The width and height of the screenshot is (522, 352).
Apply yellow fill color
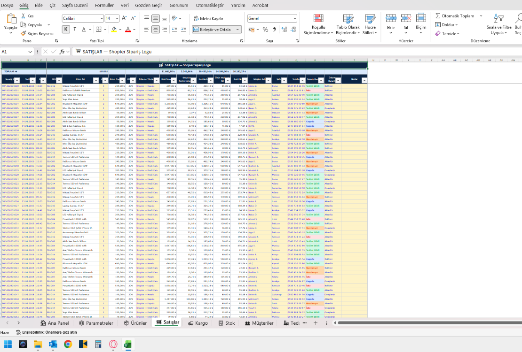pyautogui.click(x=114, y=29)
